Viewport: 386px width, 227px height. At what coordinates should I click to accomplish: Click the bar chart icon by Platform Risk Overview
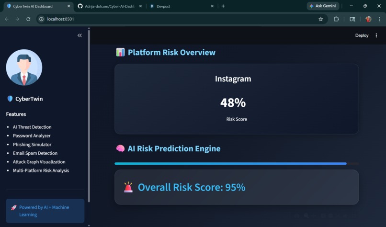coord(120,52)
